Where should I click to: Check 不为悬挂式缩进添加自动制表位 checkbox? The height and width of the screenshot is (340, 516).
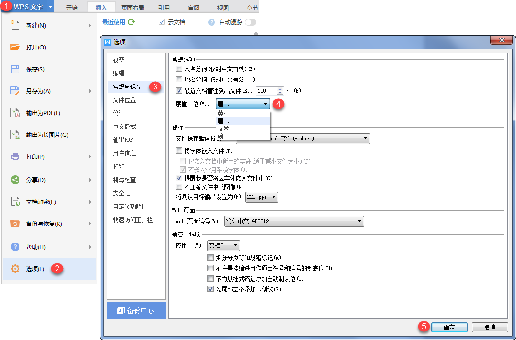210,279
